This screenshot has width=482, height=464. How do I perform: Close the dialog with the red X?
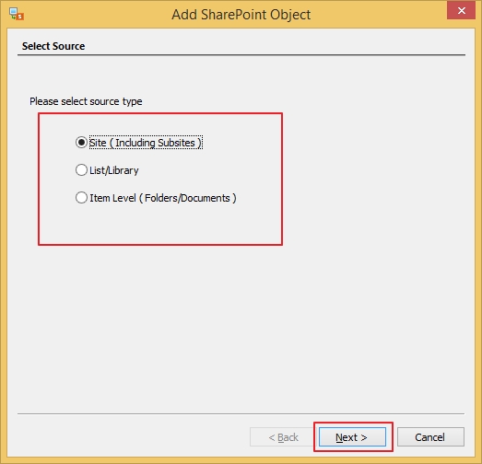click(461, 11)
